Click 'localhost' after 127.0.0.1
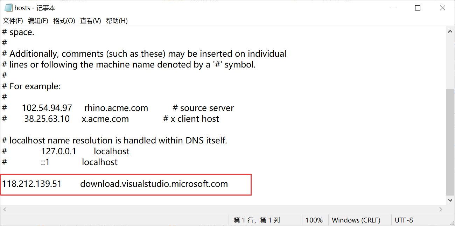Image resolution: width=455 pixels, height=226 pixels. pos(112,151)
